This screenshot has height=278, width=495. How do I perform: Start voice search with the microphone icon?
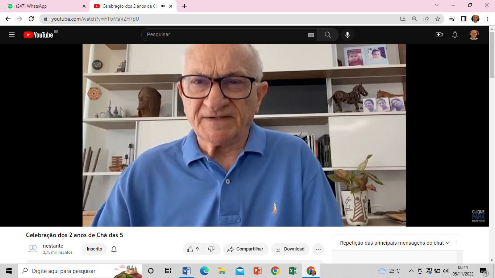click(348, 35)
